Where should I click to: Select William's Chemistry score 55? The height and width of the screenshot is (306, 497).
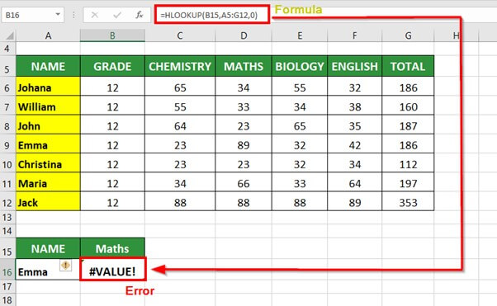[x=180, y=106]
